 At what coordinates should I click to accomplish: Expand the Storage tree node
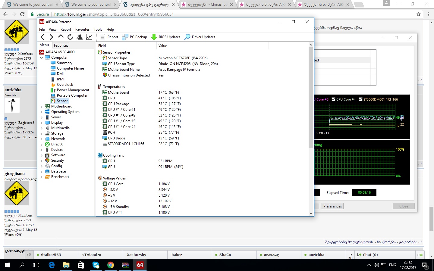pyautogui.click(x=42, y=133)
